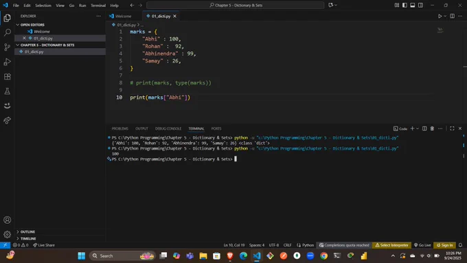
Task: Click Completions quota reached status item
Action: tap(344, 245)
